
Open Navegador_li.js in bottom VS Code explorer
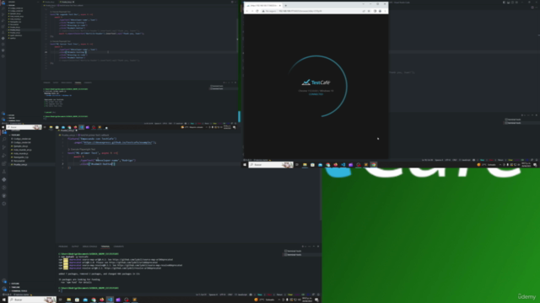click(21, 157)
